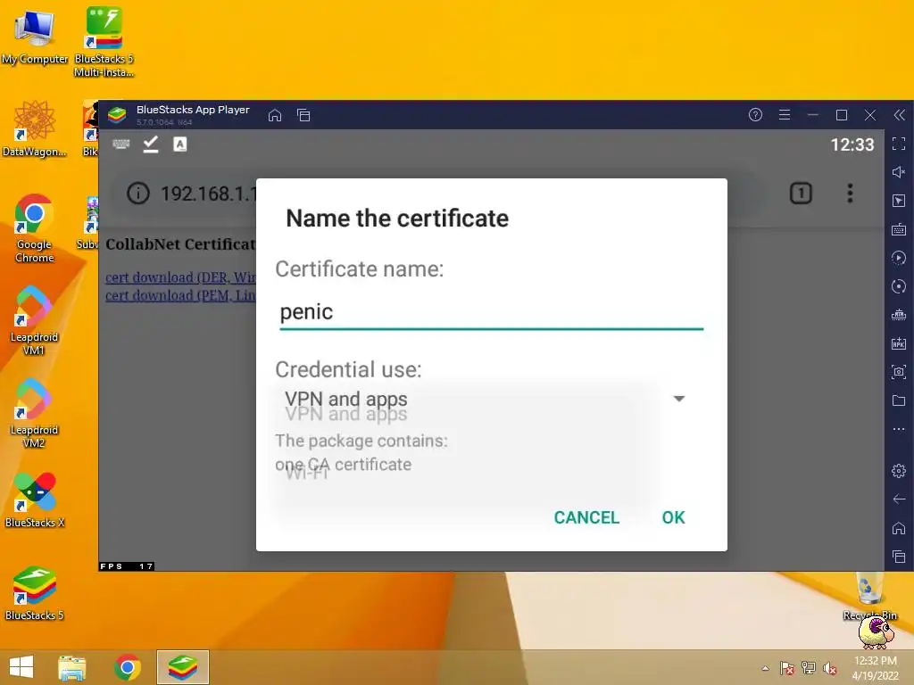Click the Wi-Fi credential option
914x685 pixels.
pyautogui.click(x=307, y=473)
